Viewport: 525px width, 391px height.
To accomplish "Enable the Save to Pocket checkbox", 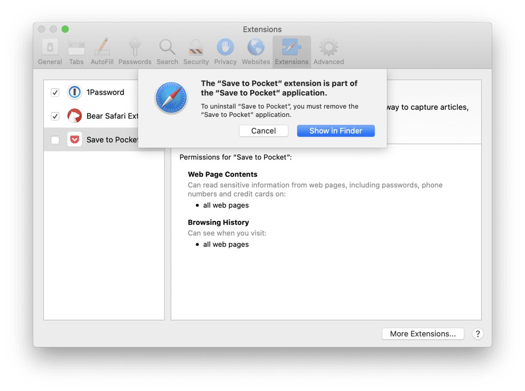I will tap(55, 140).
